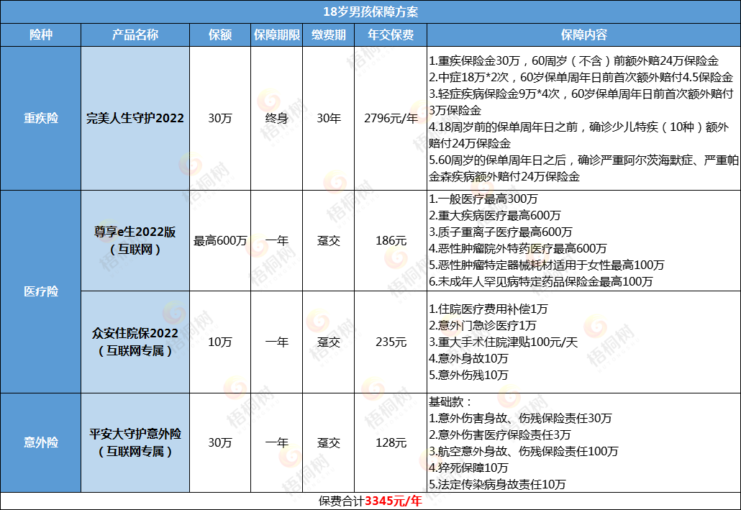Image resolution: width=741 pixels, height=510 pixels.
Task: Click line '4.猝死保障10万'
Action: coord(468,468)
